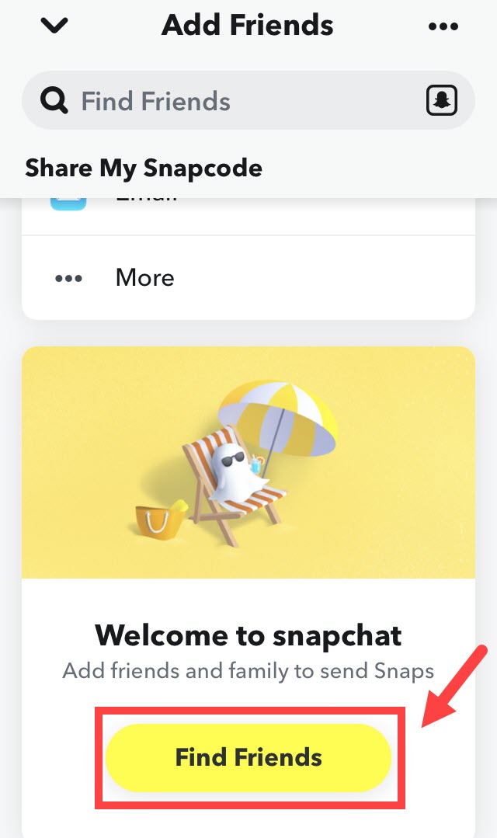Click the yellow Find Friends button
497x838 pixels.
[248, 757]
